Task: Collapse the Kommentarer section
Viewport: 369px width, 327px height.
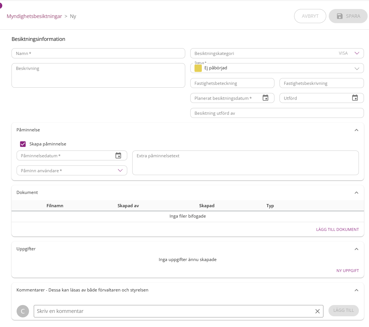Action: pos(356,290)
